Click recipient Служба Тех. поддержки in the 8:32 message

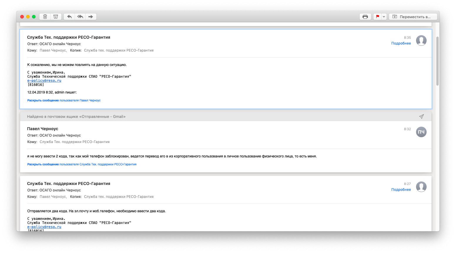pyautogui.click(x=75, y=142)
